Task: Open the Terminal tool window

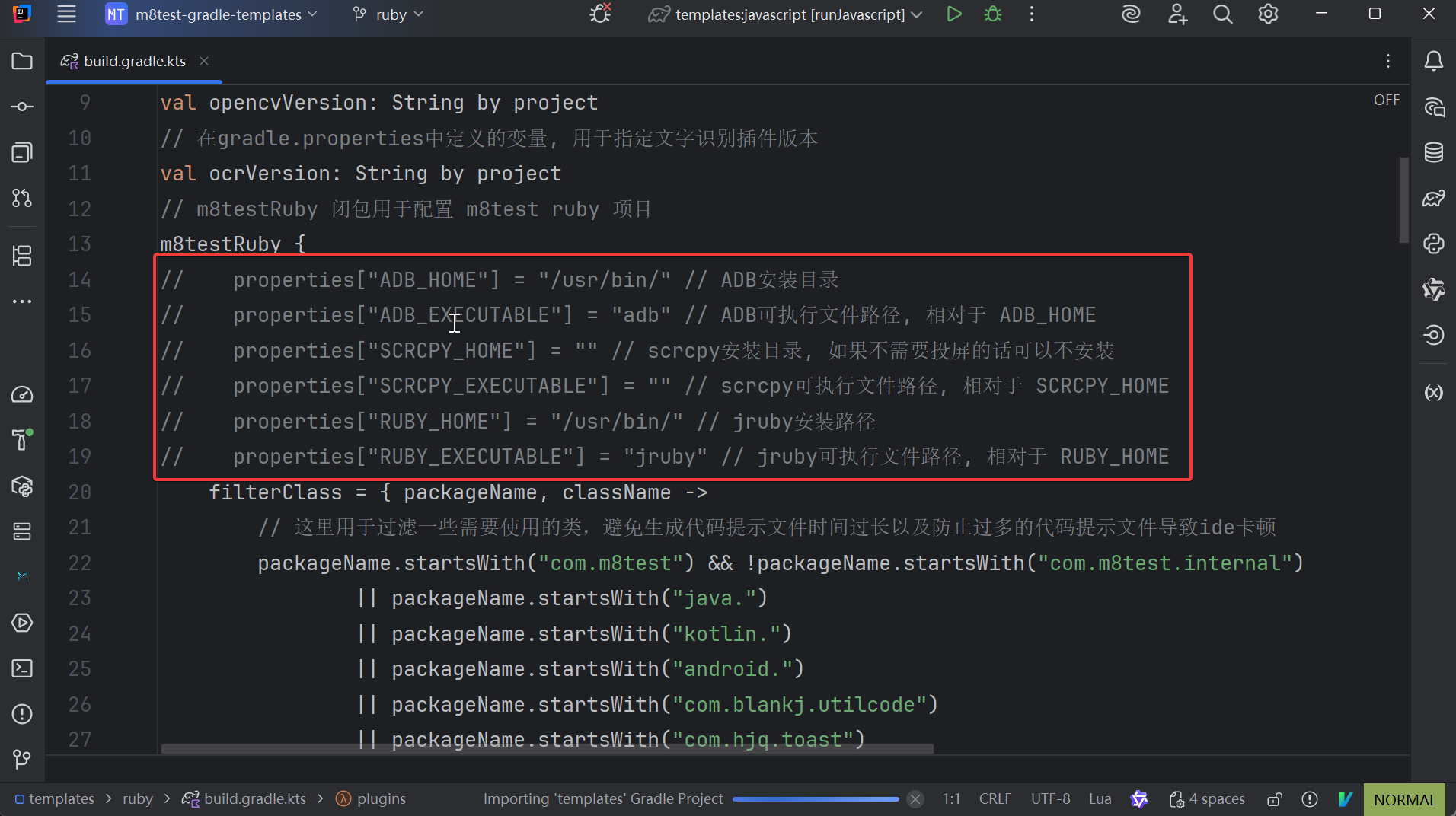Action: (22, 668)
